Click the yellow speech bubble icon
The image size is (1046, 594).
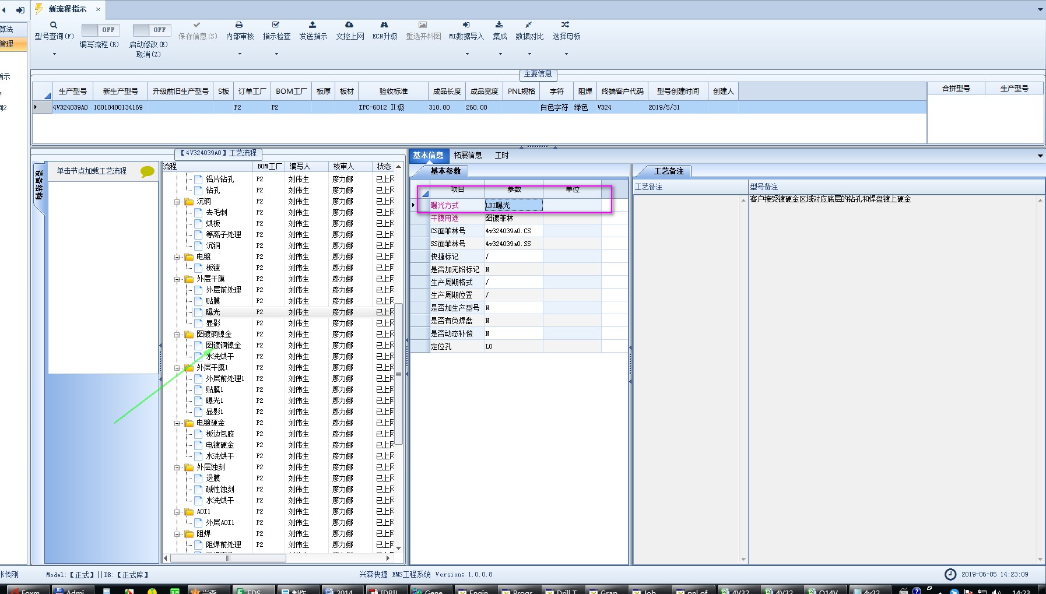click(x=147, y=171)
